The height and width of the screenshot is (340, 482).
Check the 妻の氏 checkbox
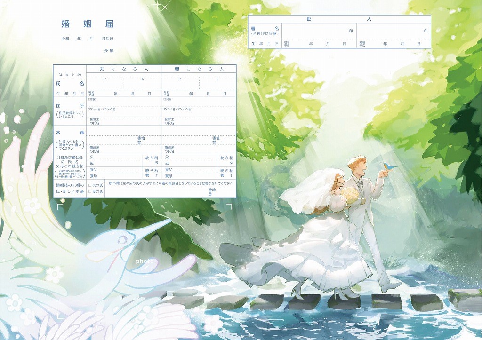[89, 192]
